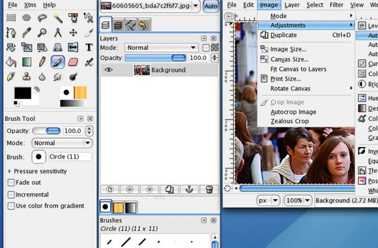This screenshot has width=378, height=248.
Task: Open the Filter menu in image window
Action: coord(336,5)
